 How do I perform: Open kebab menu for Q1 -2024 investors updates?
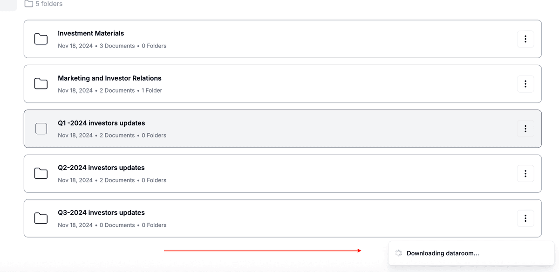tap(525, 129)
